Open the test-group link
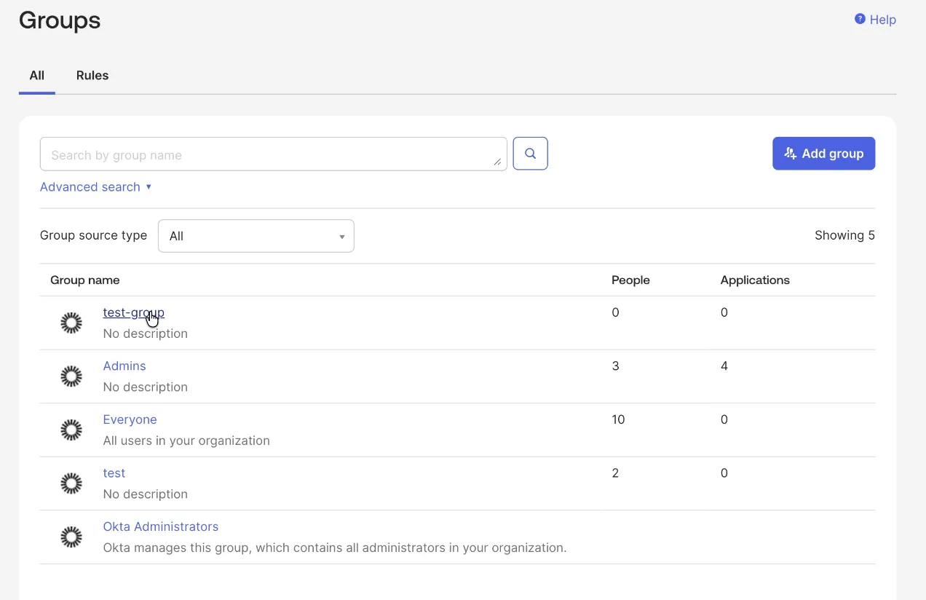The image size is (926, 600). [x=134, y=312]
